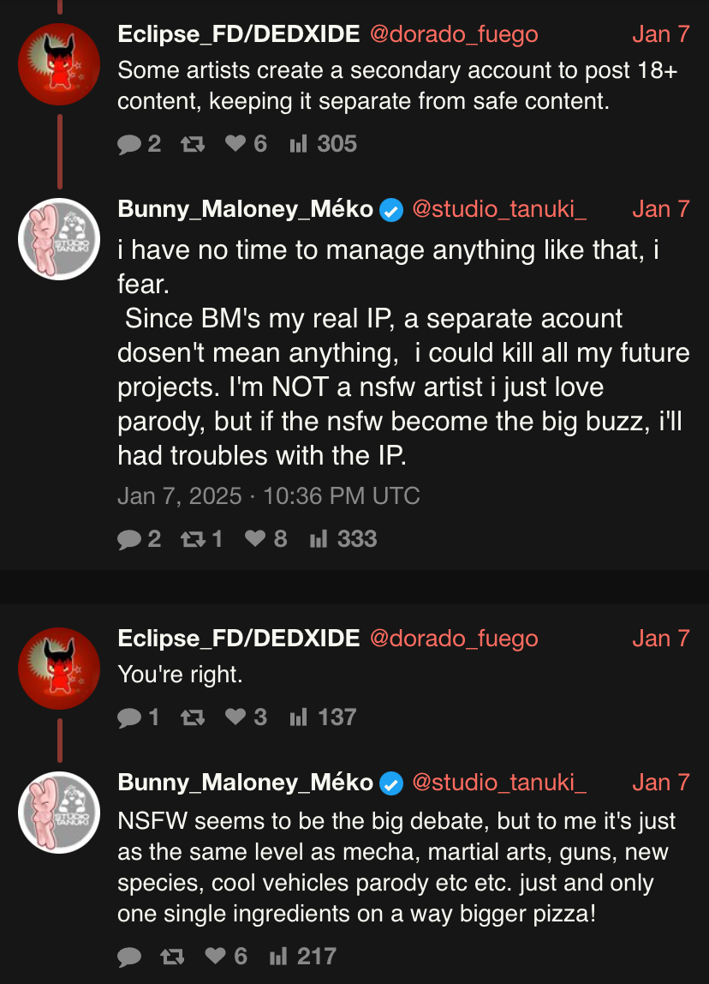The width and height of the screenshot is (709, 984).
Task: Click views icon showing 217
Action: 278,956
